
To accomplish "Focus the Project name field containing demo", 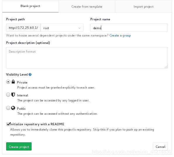I will 129,28.
